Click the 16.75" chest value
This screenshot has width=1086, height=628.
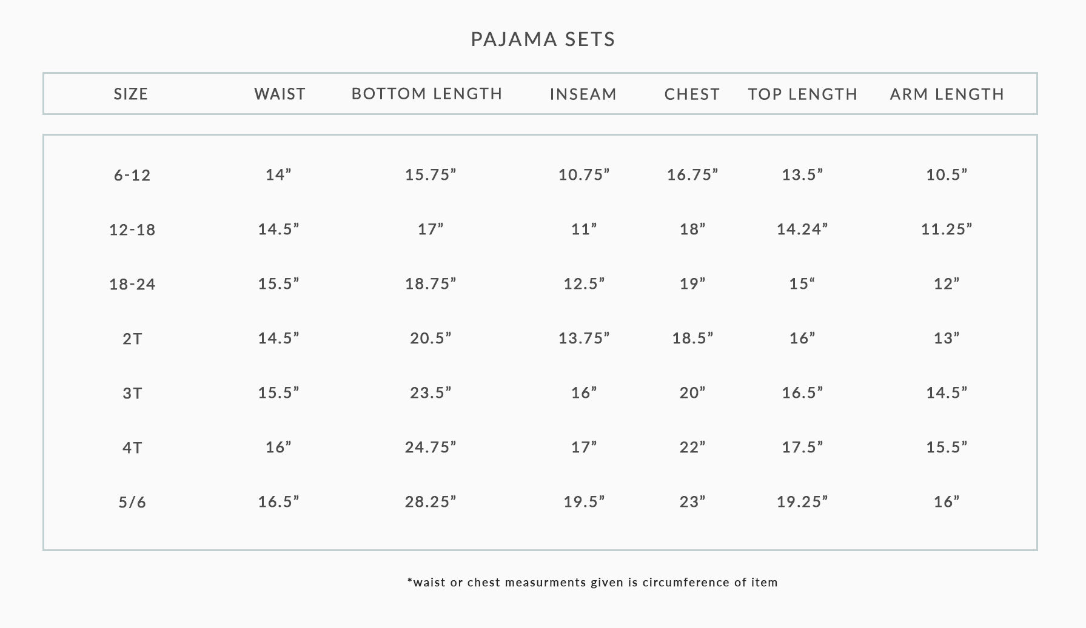pos(692,174)
